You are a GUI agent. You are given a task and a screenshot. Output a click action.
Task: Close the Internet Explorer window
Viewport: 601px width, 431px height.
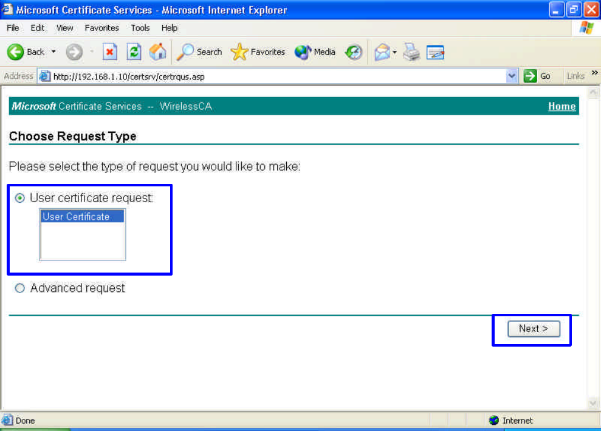coord(591,10)
